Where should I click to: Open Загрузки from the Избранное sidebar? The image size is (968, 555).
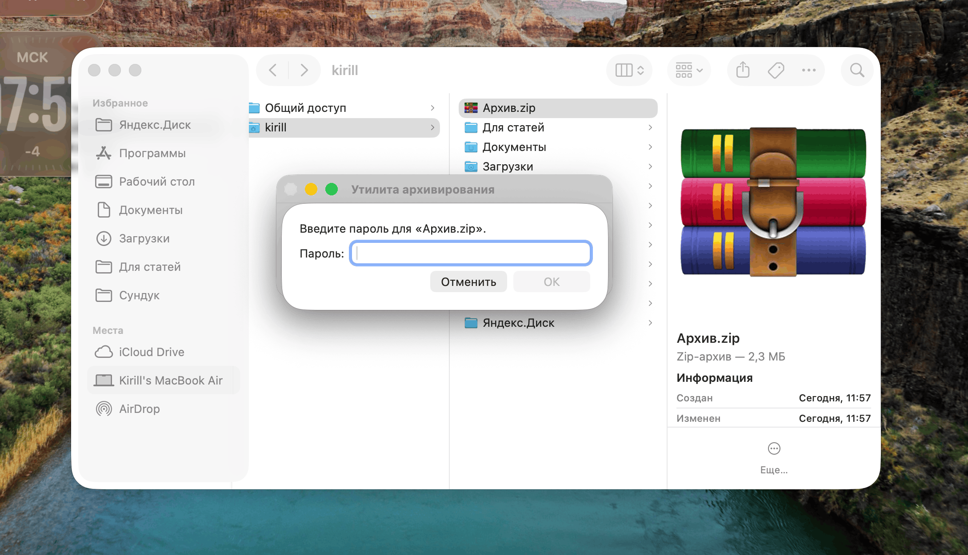pos(144,238)
